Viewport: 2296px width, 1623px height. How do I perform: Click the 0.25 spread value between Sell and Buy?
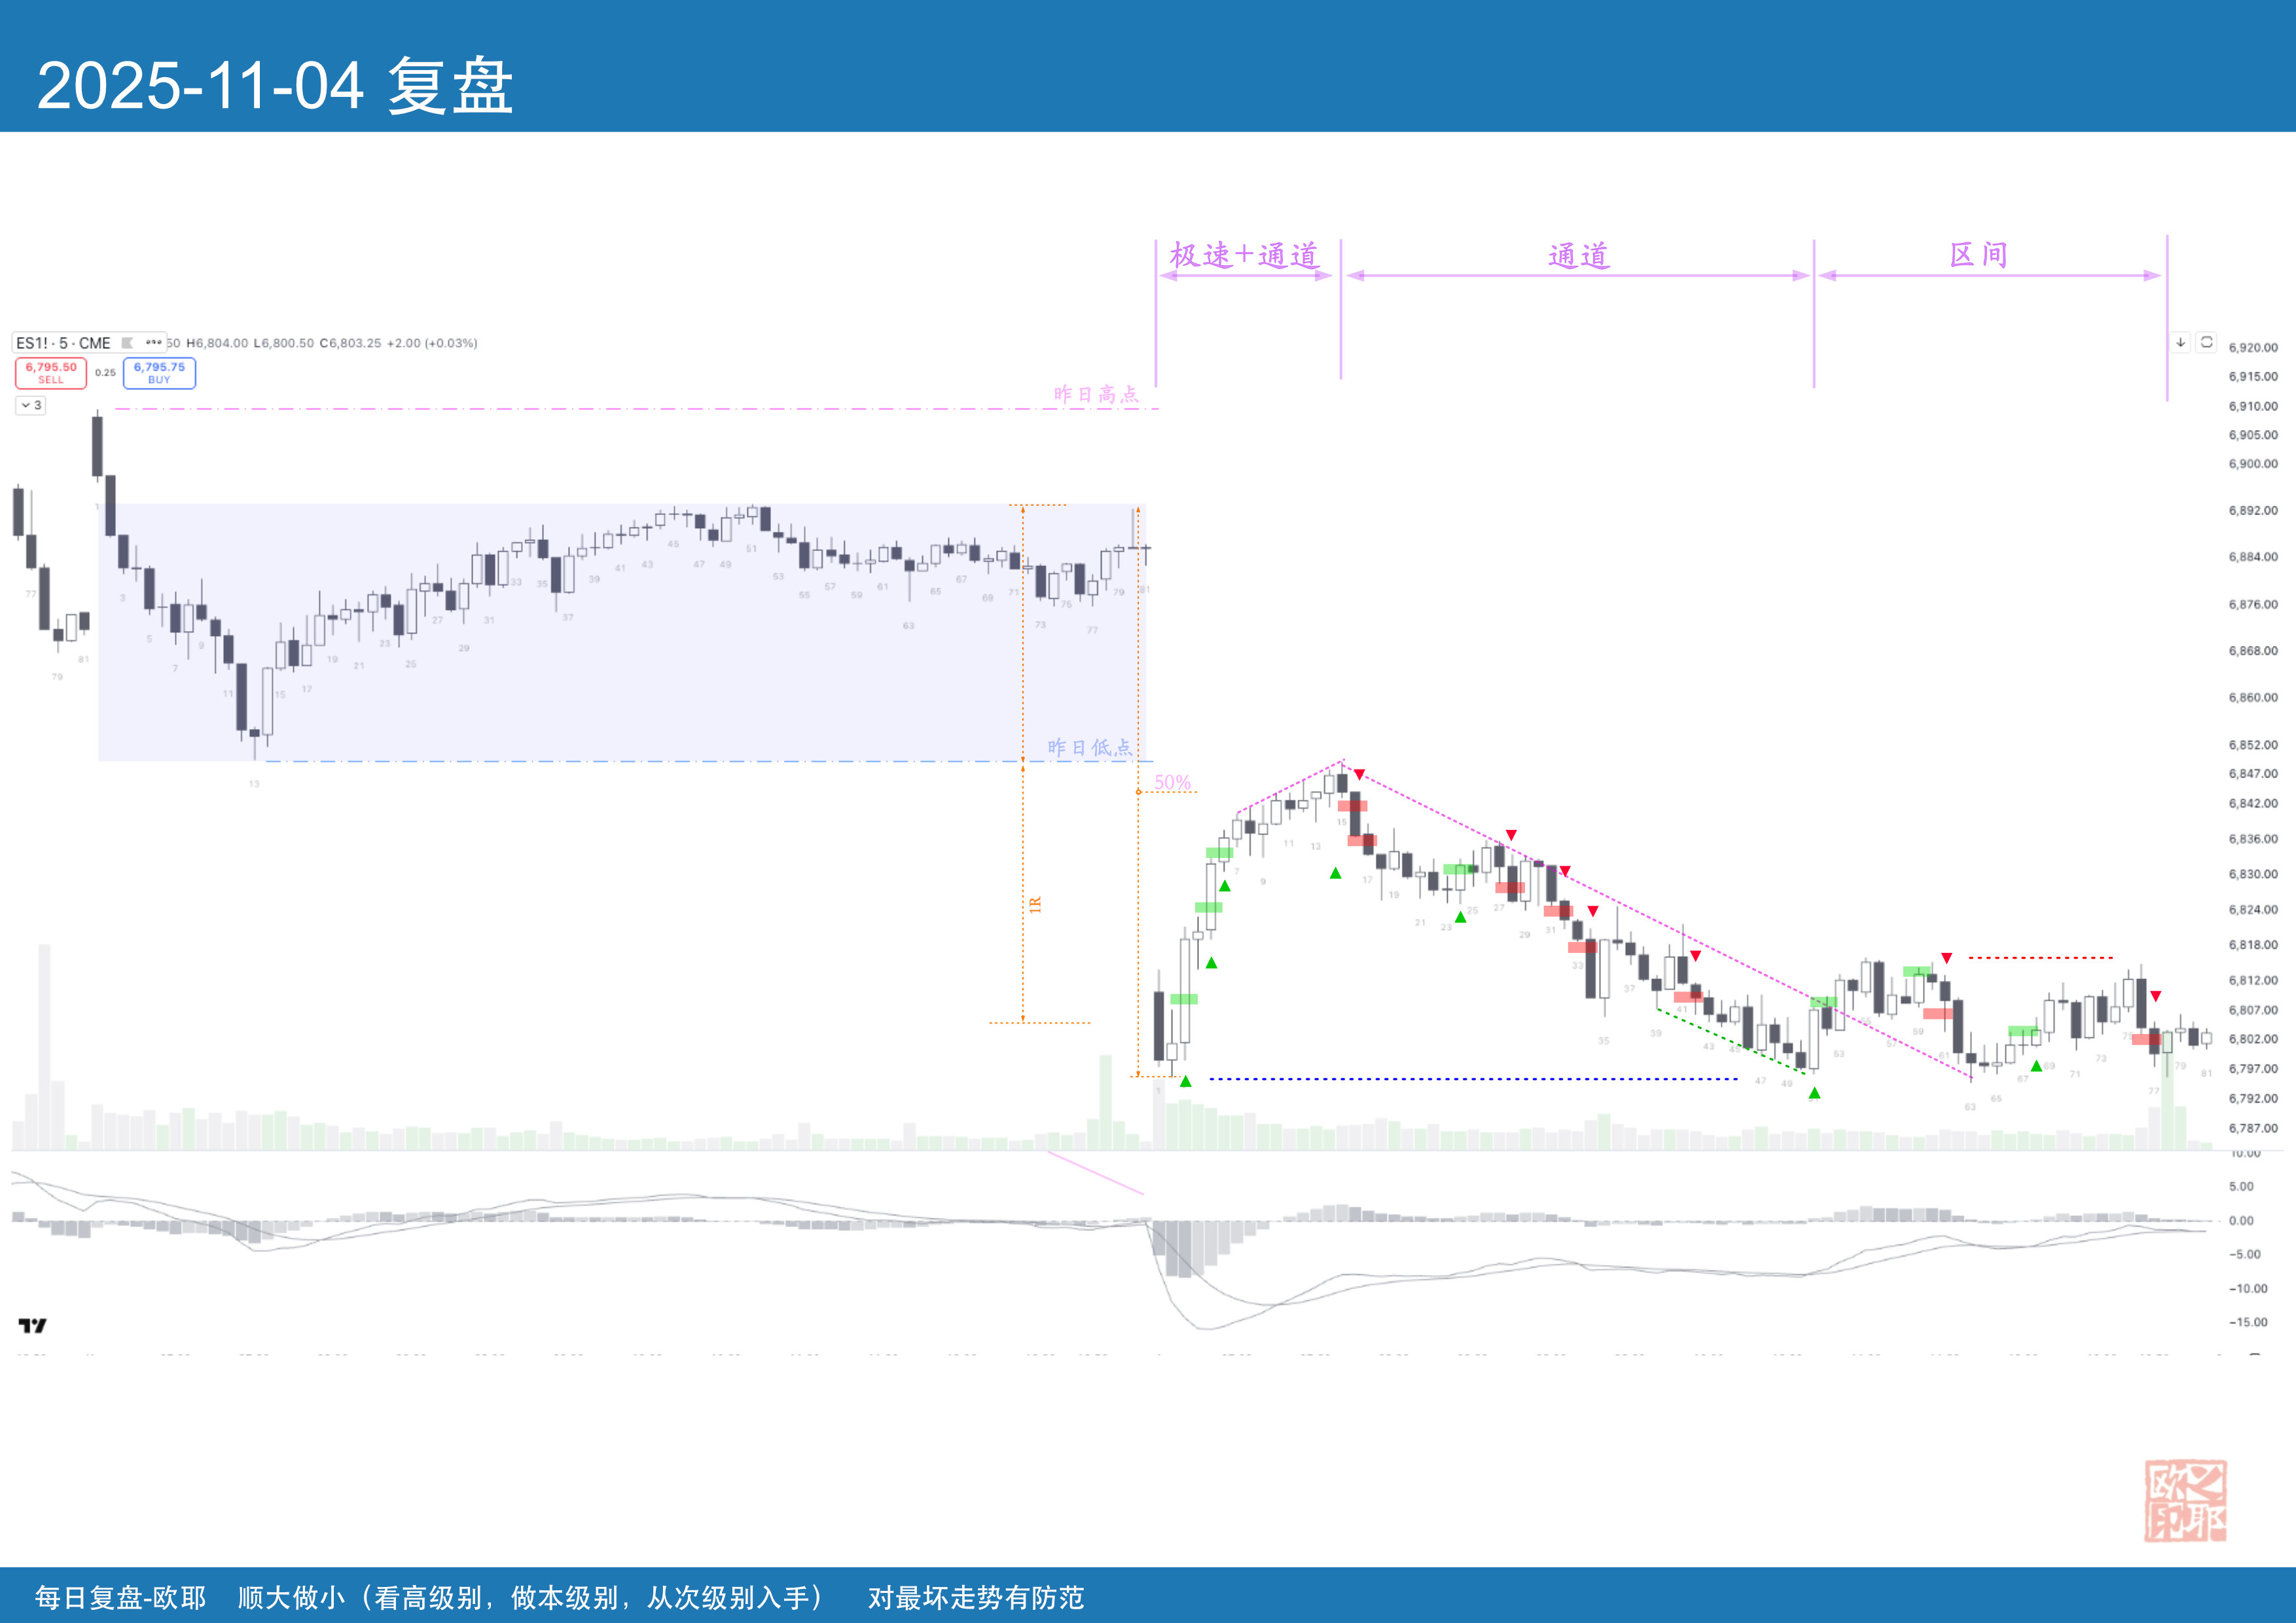point(105,372)
